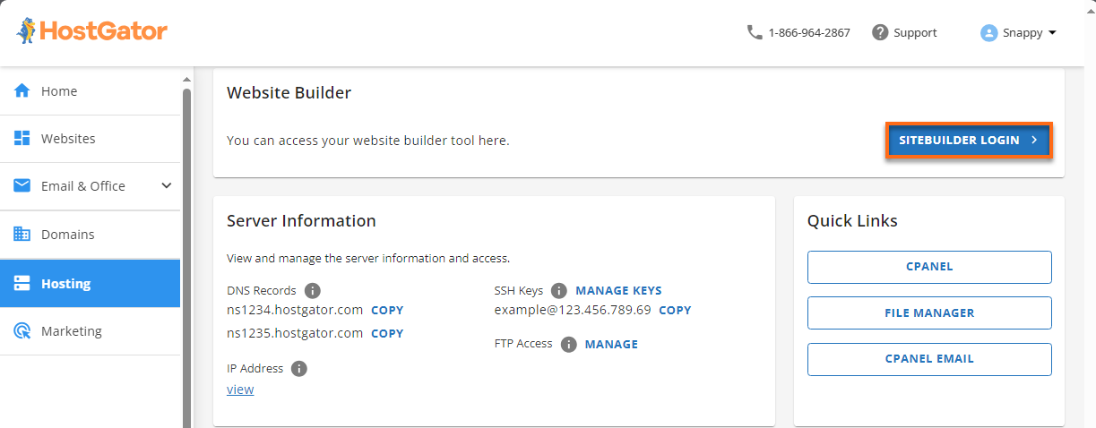1096x428 pixels.
Task: Click the Server Information heading
Action: [301, 221]
